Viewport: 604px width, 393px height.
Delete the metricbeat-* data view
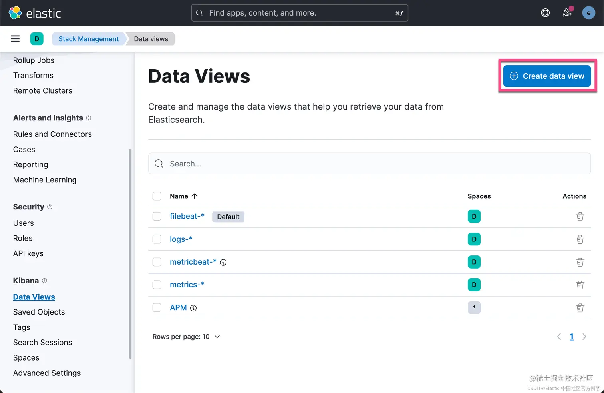click(580, 262)
